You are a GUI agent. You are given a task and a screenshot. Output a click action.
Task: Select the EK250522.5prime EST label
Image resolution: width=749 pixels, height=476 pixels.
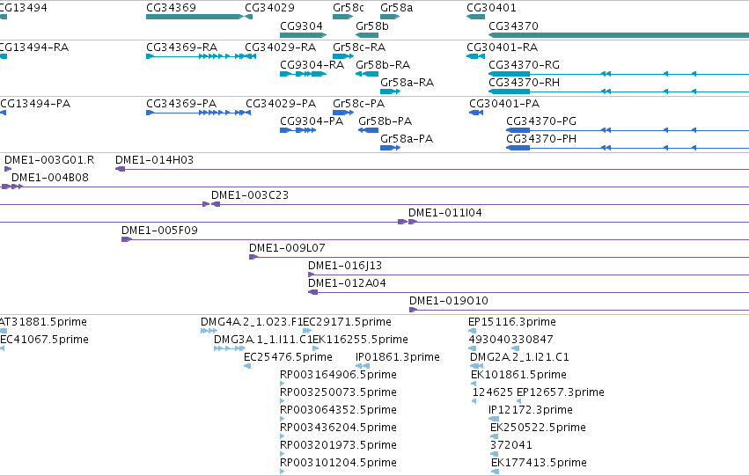[539, 428]
